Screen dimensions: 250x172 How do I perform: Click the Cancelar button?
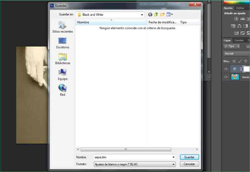click(189, 164)
